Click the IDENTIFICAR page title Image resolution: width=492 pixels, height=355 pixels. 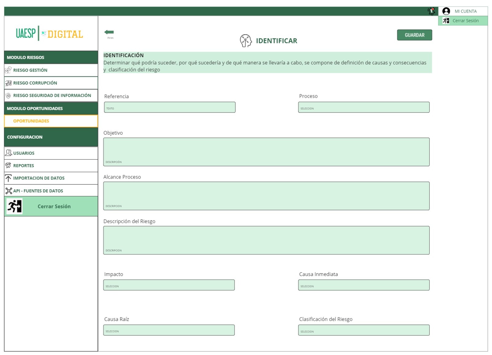click(x=276, y=41)
